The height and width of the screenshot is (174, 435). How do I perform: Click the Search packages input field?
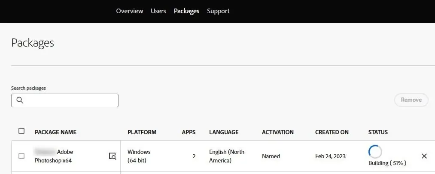(x=65, y=100)
